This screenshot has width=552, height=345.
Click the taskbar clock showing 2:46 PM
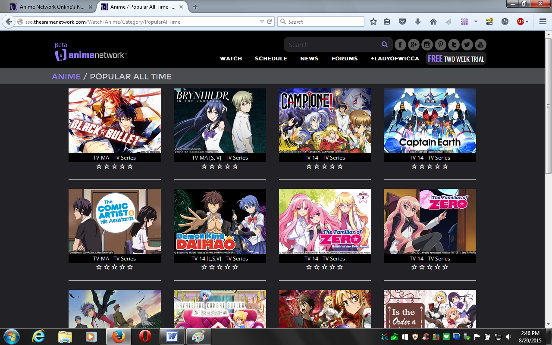[530, 333]
